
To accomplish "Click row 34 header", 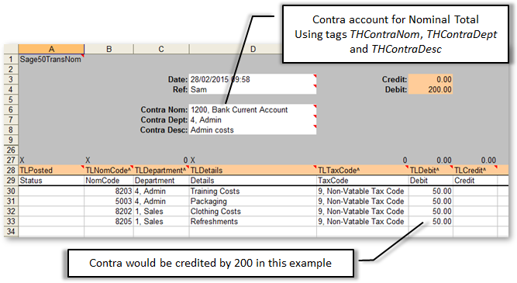I will 11,231.
